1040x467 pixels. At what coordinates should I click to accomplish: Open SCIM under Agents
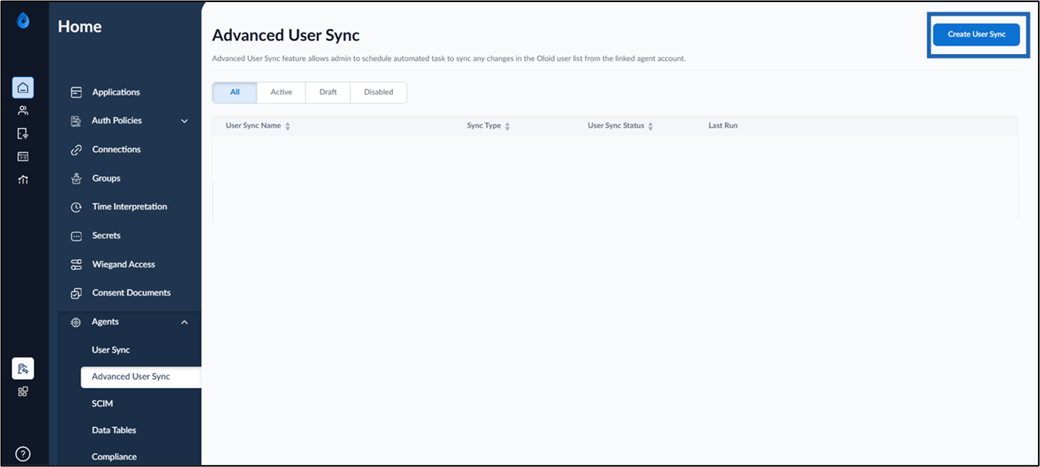102,403
